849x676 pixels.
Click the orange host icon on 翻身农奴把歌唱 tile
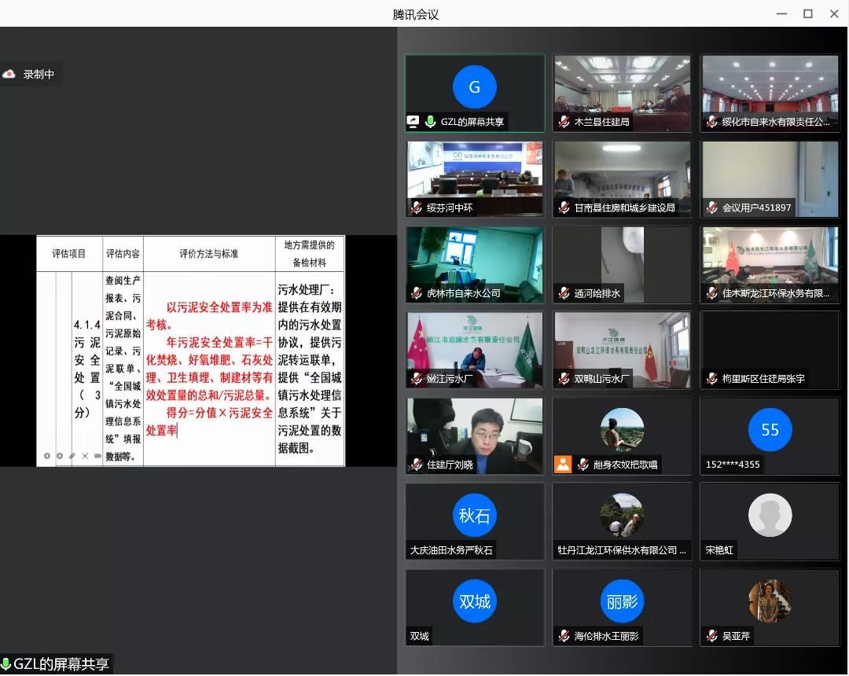pos(563,465)
